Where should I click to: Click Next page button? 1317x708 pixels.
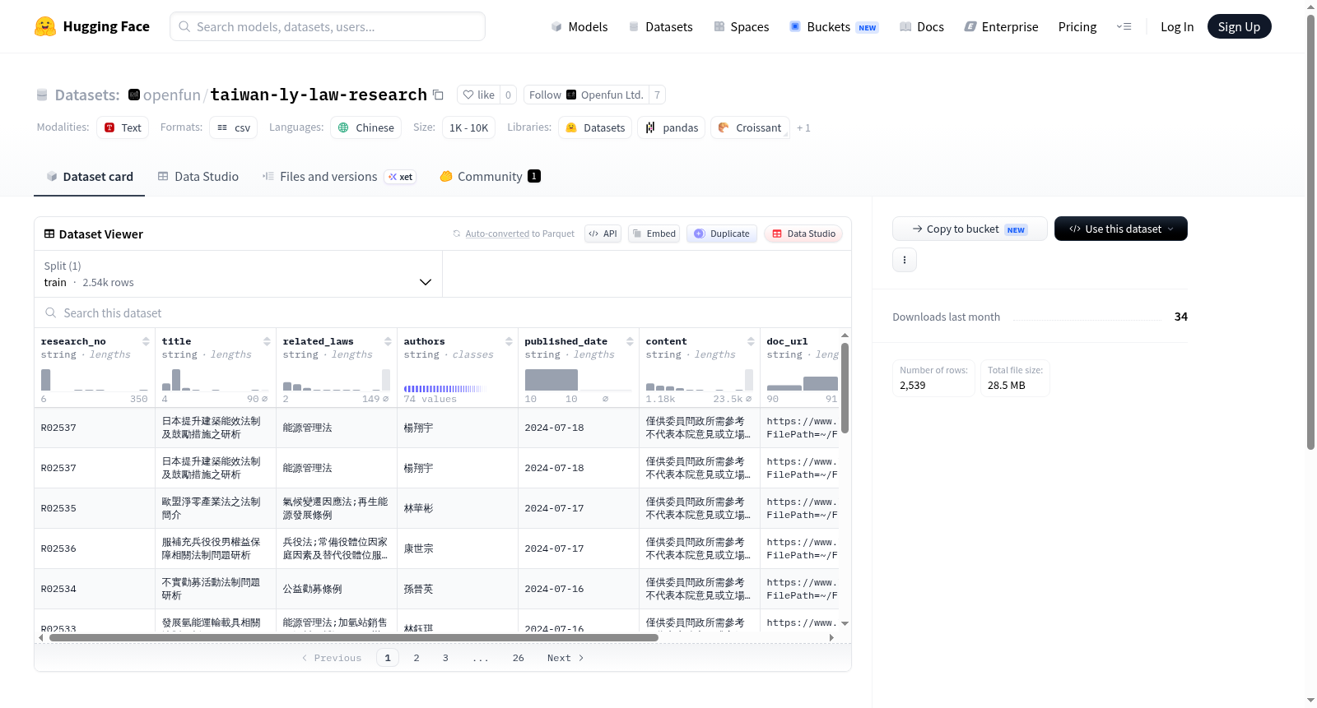(565, 658)
